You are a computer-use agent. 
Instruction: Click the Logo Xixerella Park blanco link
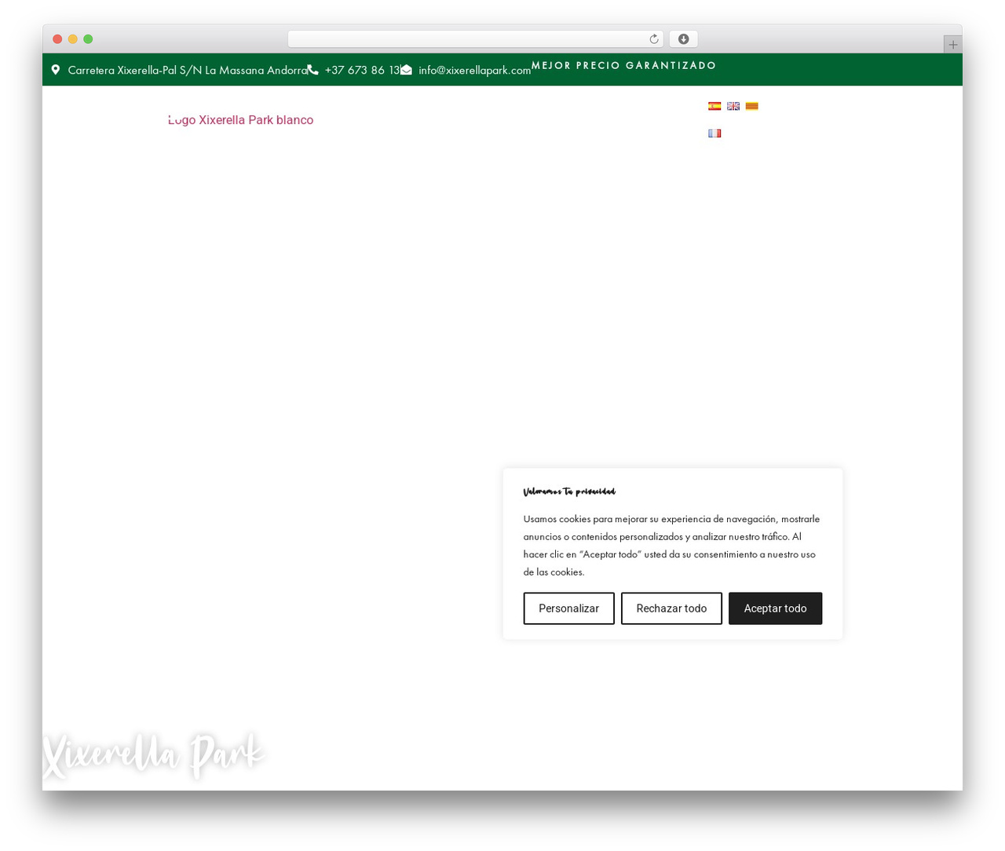click(x=241, y=120)
